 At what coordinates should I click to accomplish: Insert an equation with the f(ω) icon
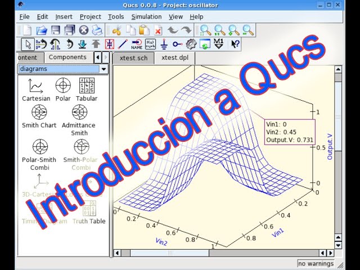[150, 44]
